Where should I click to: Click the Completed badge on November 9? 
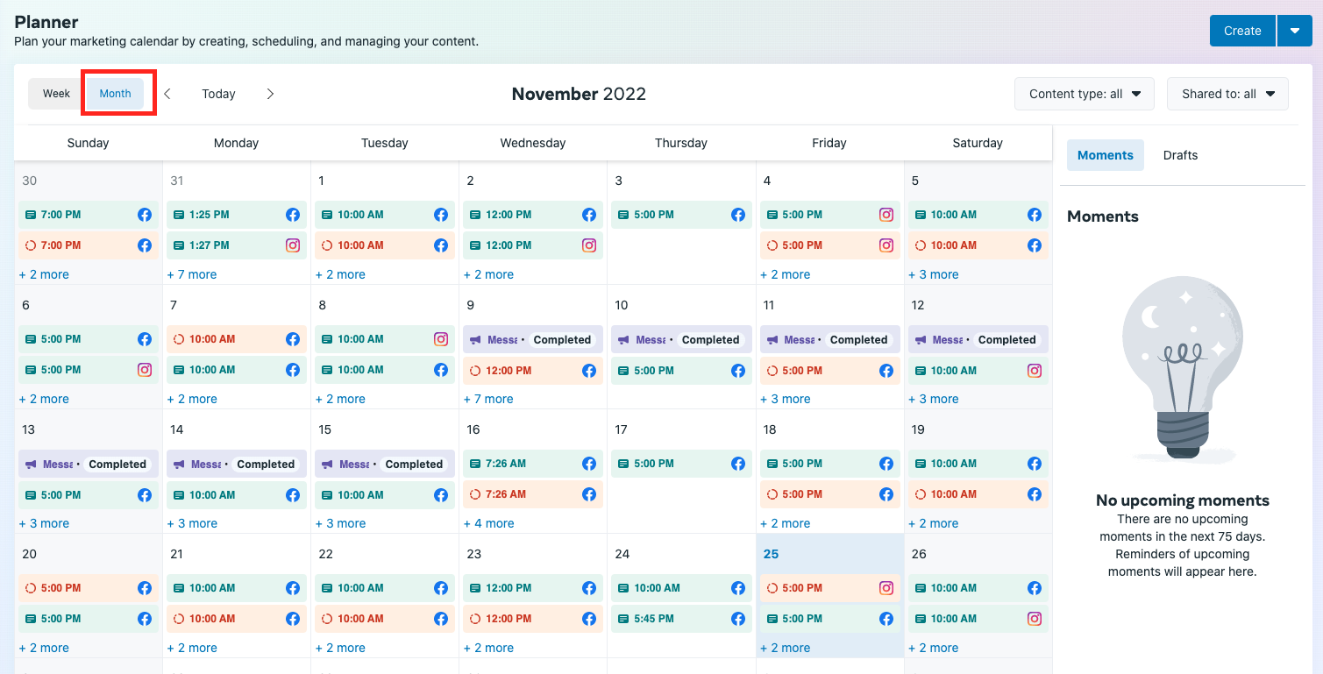click(562, 340)
